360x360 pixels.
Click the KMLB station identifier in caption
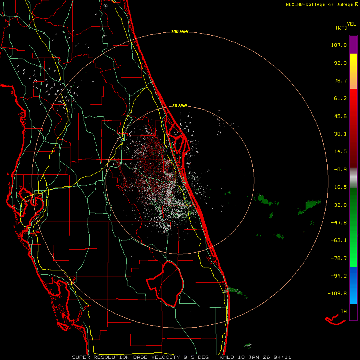coord(227,357)
